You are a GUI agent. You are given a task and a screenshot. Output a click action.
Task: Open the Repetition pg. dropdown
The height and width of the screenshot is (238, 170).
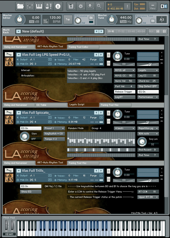tap(148, 128)
